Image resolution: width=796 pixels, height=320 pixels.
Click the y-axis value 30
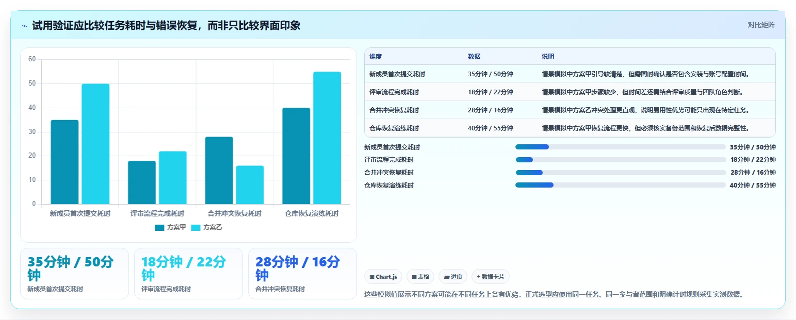(32, 131)
